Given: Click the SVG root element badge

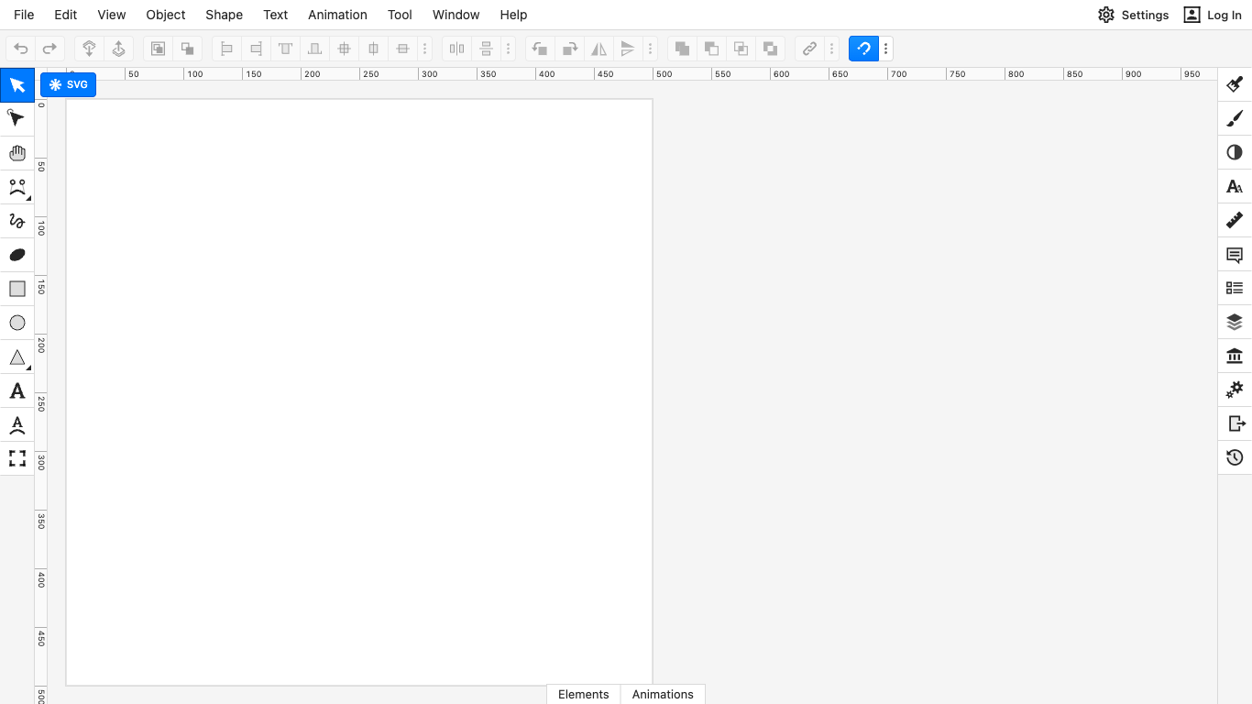Looking at the screenshot, I should (x=69, y=84).
